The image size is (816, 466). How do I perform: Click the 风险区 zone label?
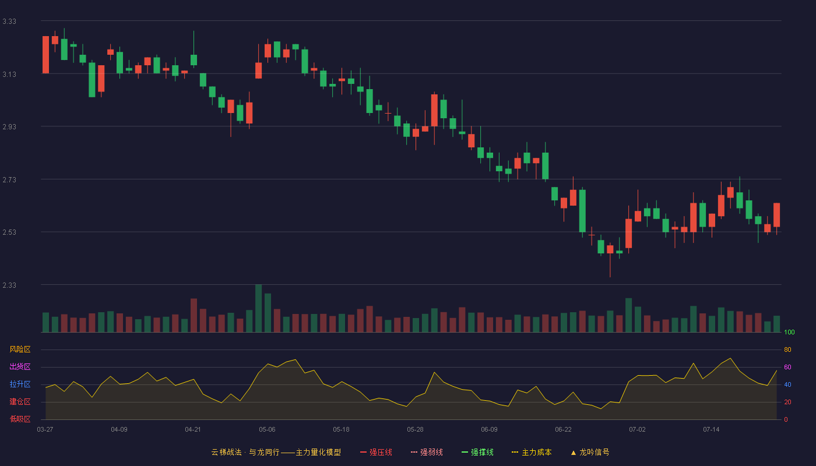pos(20,349)
